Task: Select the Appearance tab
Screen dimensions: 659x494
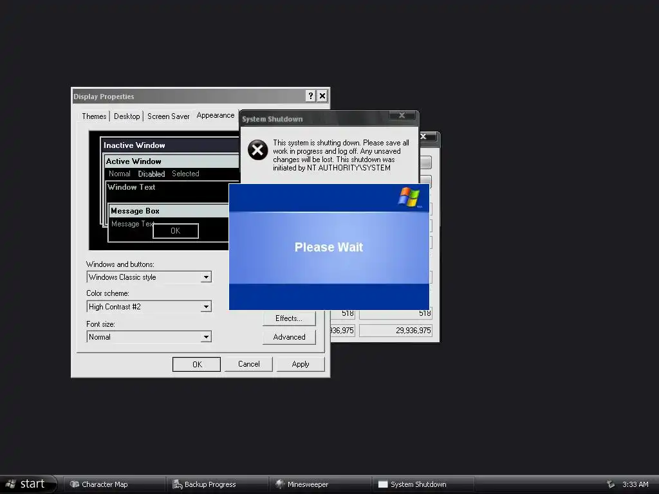Action: 215,115
